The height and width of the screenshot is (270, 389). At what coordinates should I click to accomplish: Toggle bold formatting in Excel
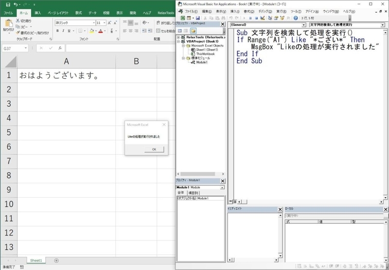coord(57,31)
